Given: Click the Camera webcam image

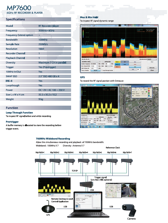Looking at the screenshot, I should coord(129,210).
